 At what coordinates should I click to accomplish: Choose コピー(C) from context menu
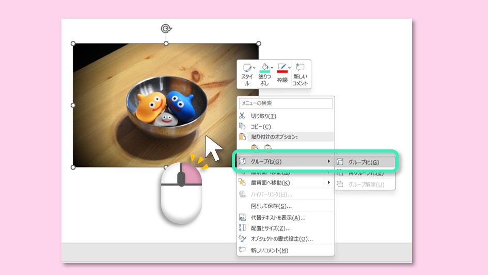pyautogui.click(x=286, y=127)
